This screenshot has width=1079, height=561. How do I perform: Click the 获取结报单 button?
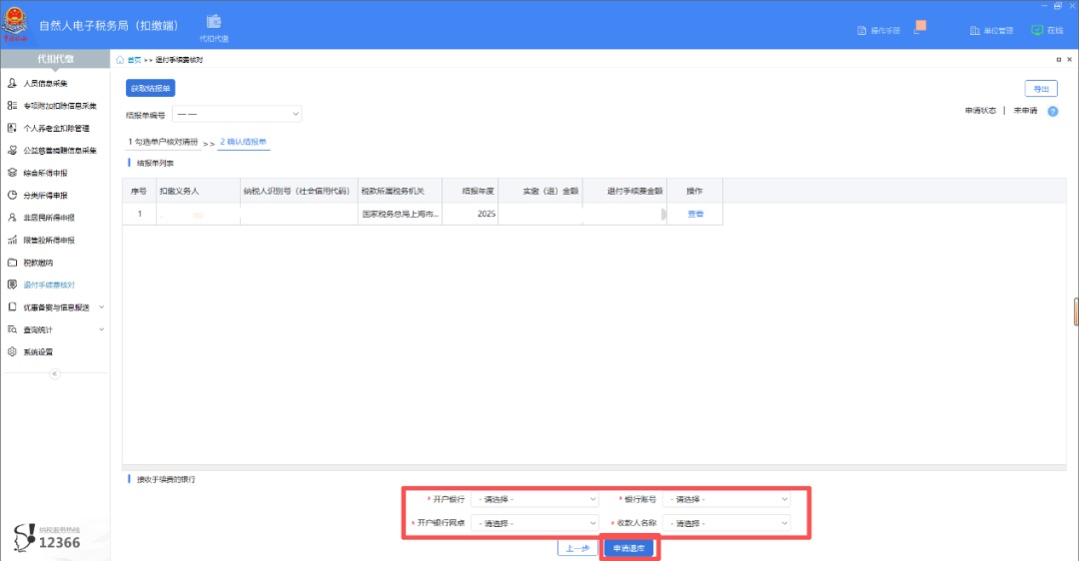tap(151, 89)
